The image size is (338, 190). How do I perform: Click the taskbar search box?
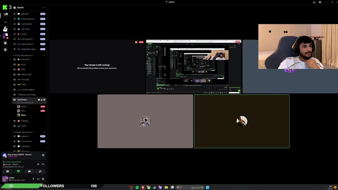190,187
